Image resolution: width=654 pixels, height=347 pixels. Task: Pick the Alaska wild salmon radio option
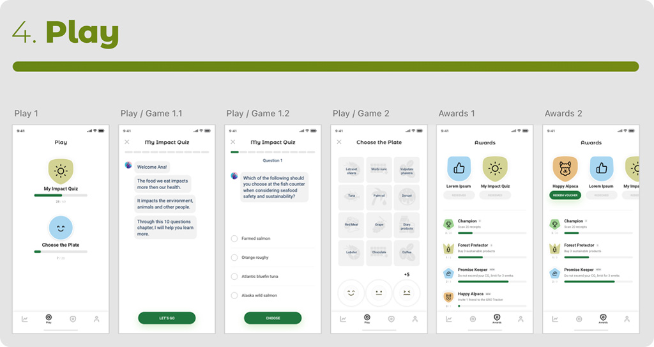click(x=234, y=295)
